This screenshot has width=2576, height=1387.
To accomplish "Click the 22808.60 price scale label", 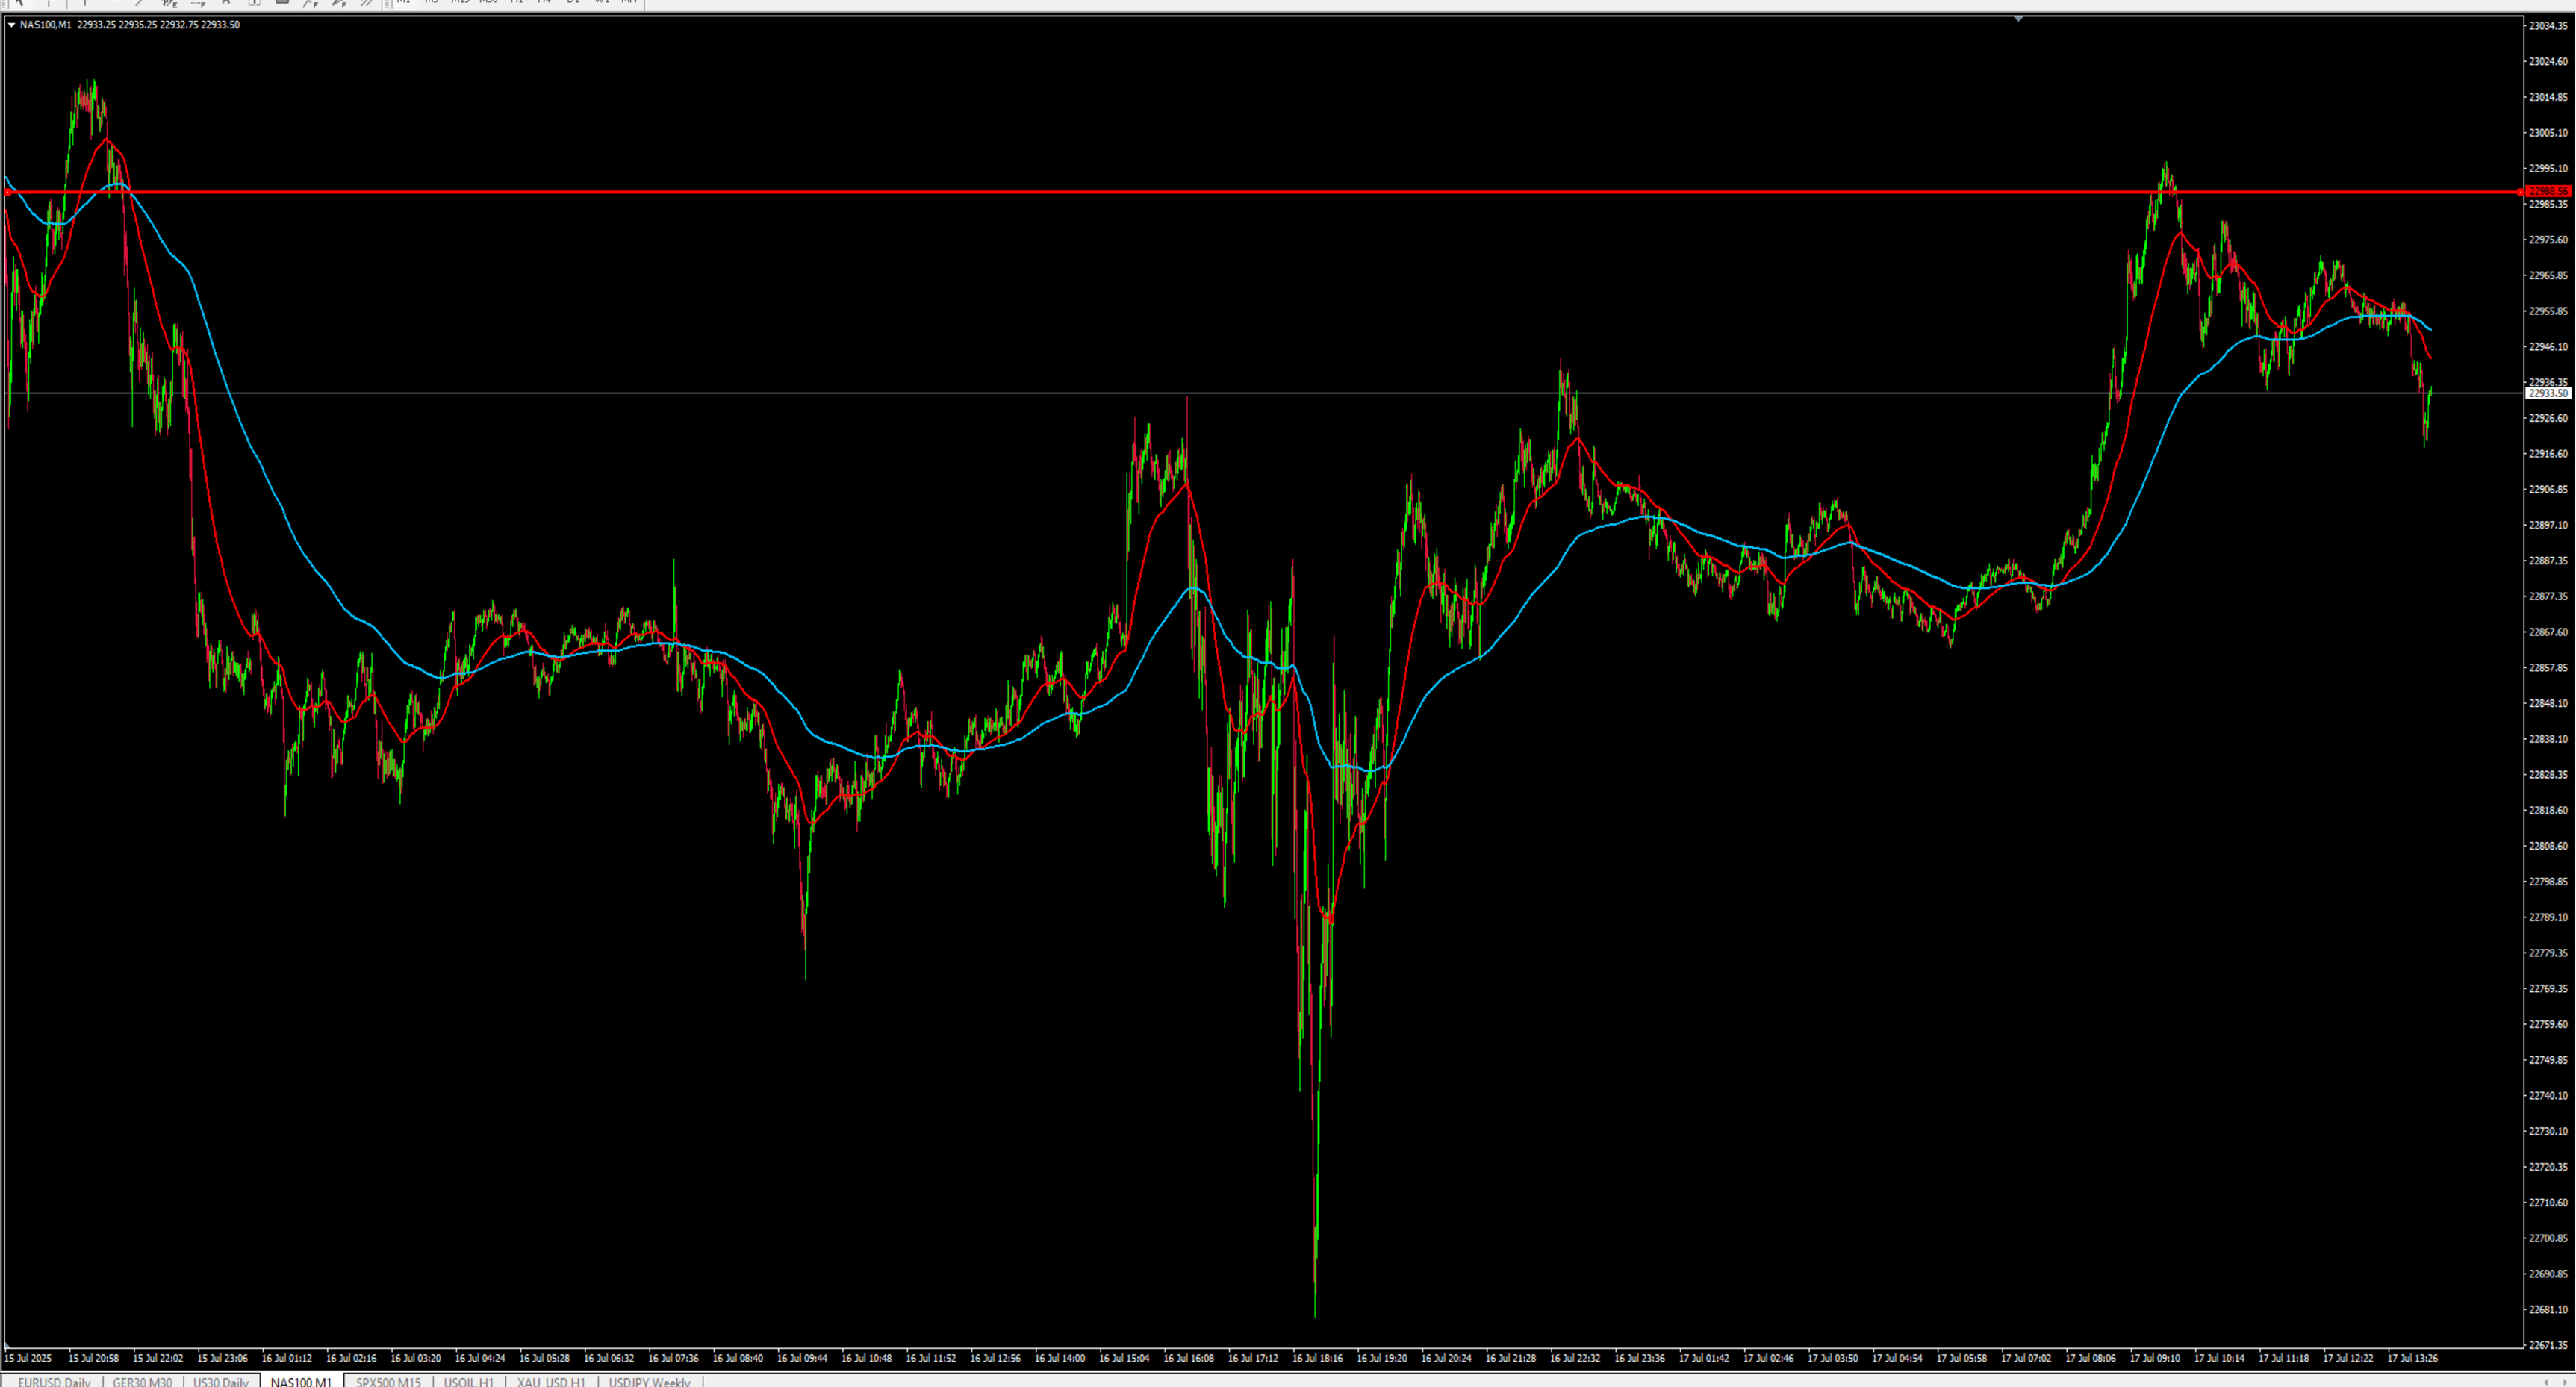I will point(2548,846).
